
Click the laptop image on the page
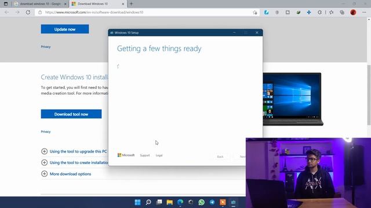click(x=293, y=99)
